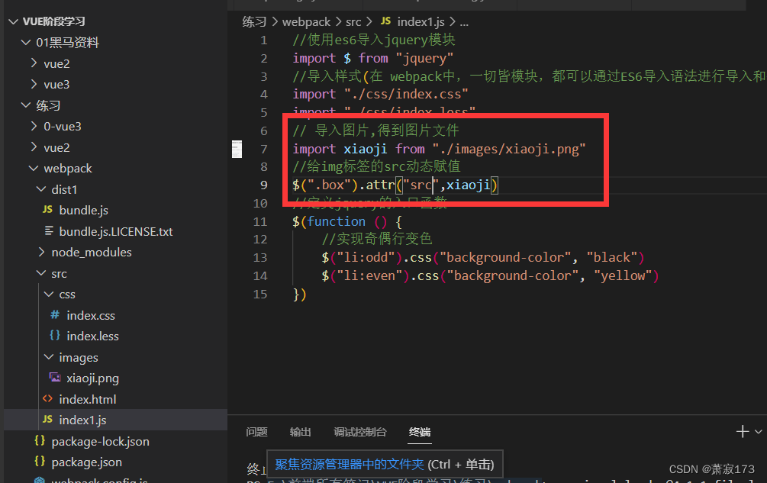Image resolution: width=767 pixels, height=483 pixels.
Task: Place cursor in the jquery import line
Action: (373, 59)
